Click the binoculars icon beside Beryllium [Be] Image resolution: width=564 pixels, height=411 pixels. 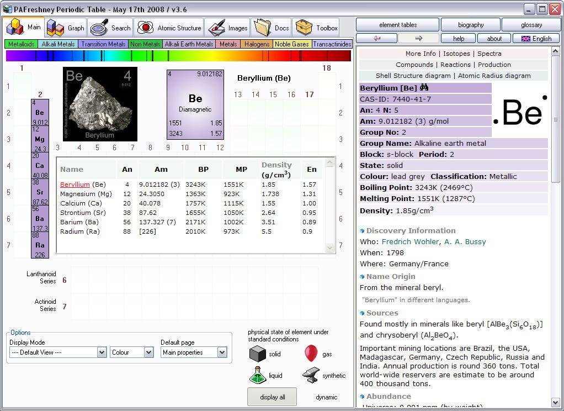424,88
